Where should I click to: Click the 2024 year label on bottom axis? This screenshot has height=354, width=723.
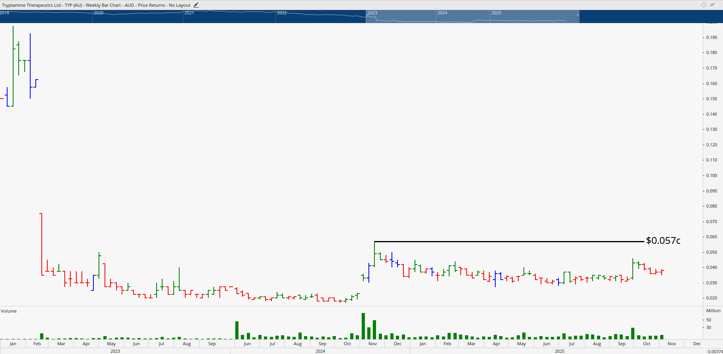pyautogui.click(x=320, y=351)
